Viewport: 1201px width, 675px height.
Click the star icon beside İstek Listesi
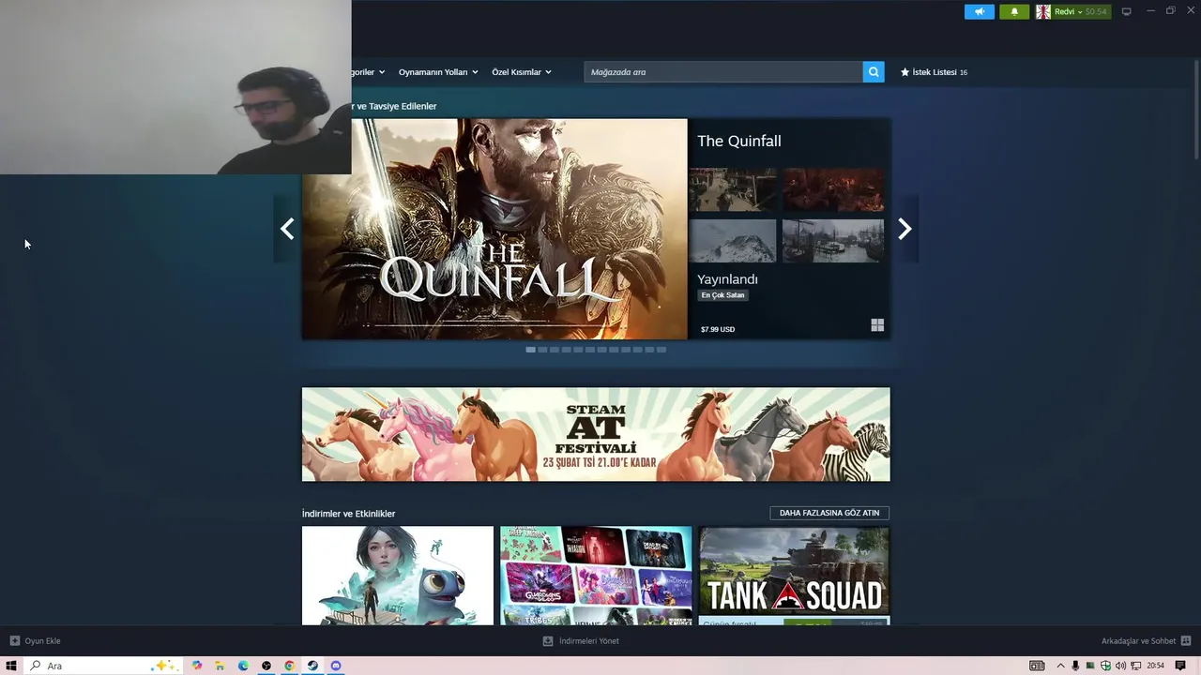click(905, 72)
